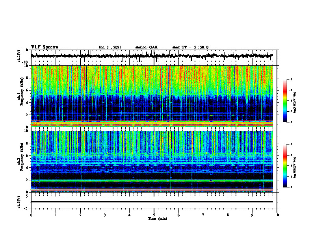The height and width of the screenshot is (241, 312).
Task: Click the "-3" label on ch.1 color bar
Action: (290, 79)
